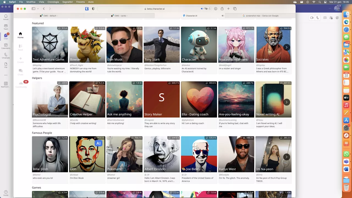The width and height of the screenshot is (352, 198).
Task: Toggle the Safari sidebar button
Action: [x=33, y=9]
